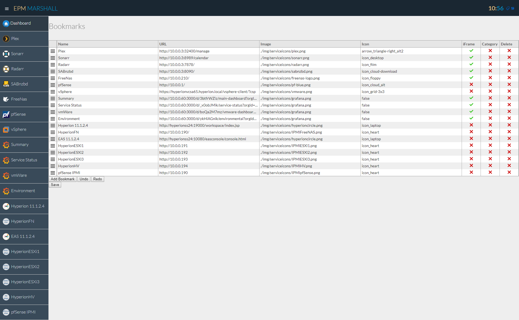Image resolution: width=519 pixels, height=320 pixels.
Task: Click the Plex icon in the sidebar
Action: click(x=6, y=39)
